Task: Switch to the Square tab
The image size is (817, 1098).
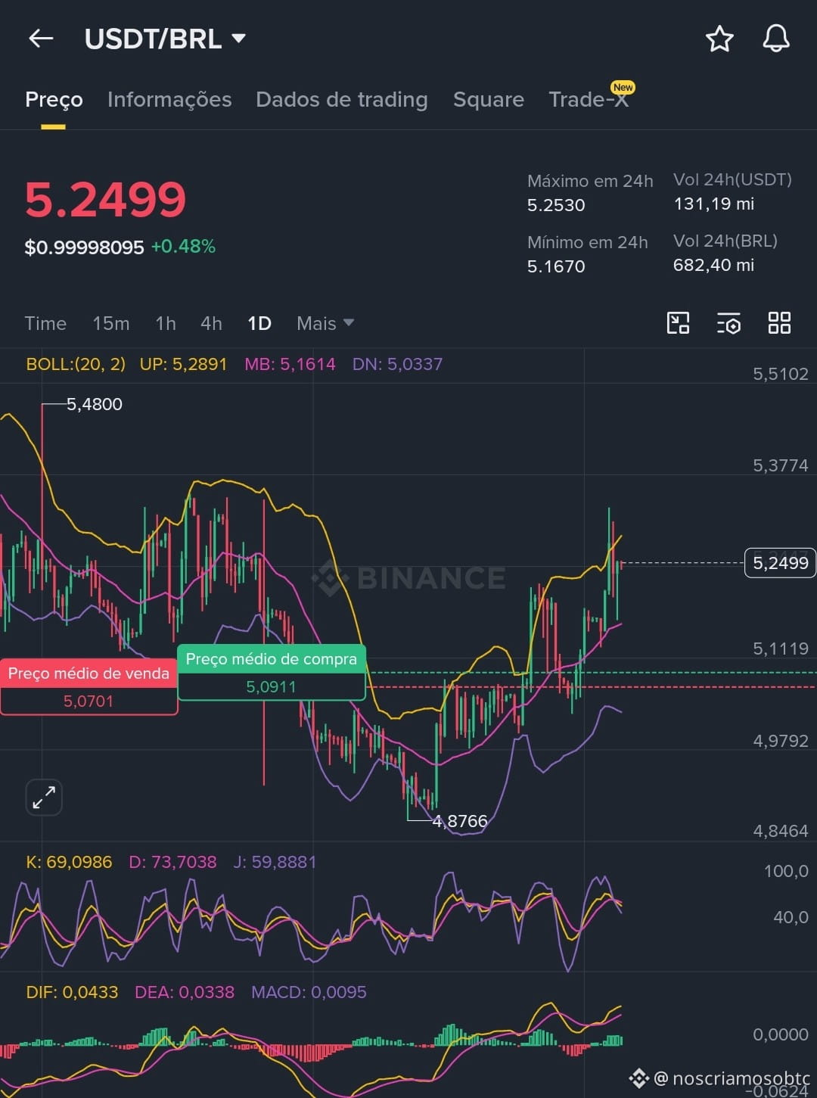Action: [489, 99]
